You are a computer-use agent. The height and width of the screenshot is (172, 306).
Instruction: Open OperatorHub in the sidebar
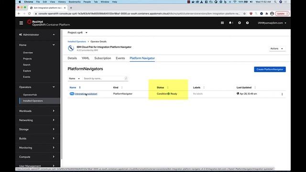point(30,95)
